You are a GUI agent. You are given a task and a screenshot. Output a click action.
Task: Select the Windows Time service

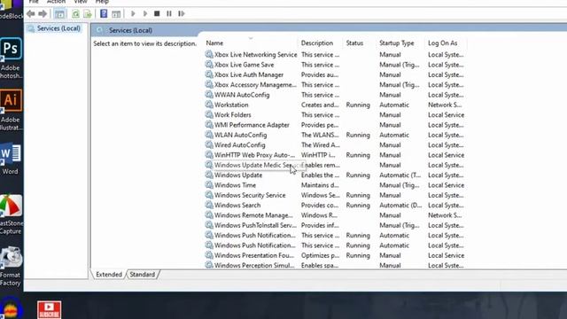pos(235,185)
